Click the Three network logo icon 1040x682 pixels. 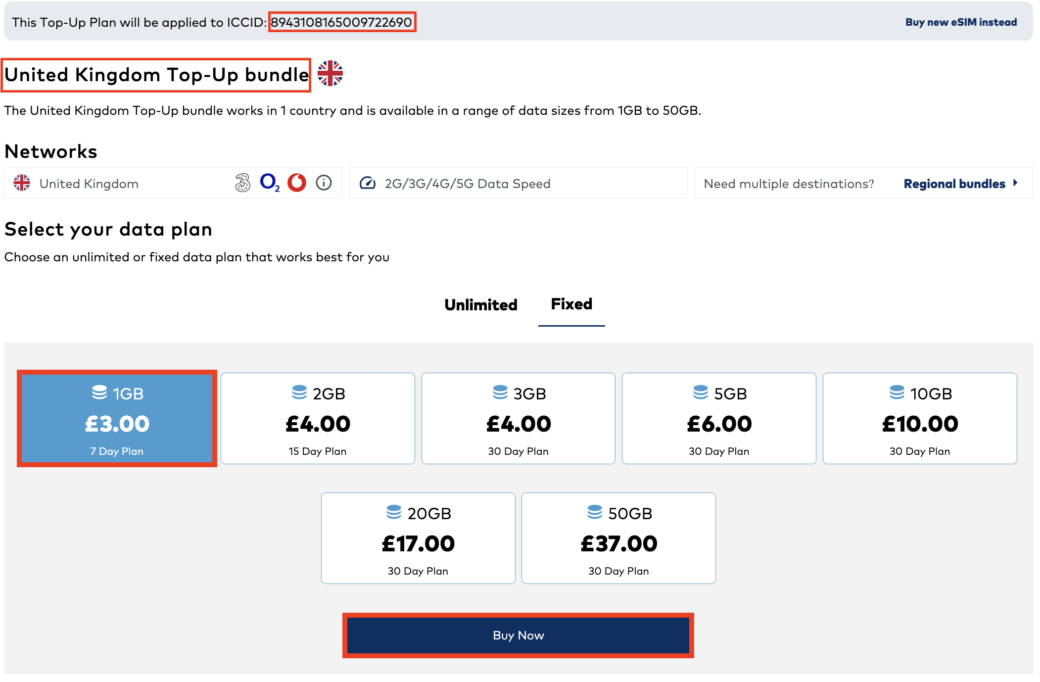pyautogui.click(x=242, y=183)
